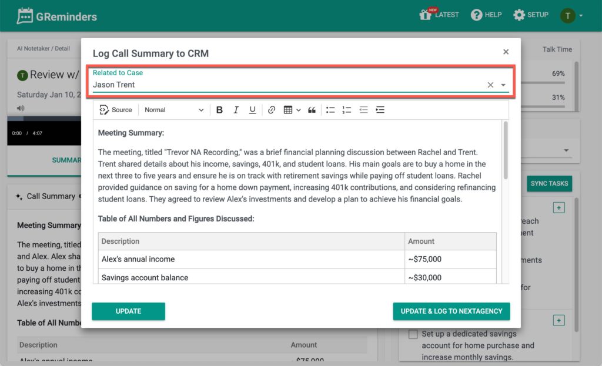Expand the Normal paragraph format dropdown
Image resolution: width=602 pixels, height=366 pixels.
174,110
